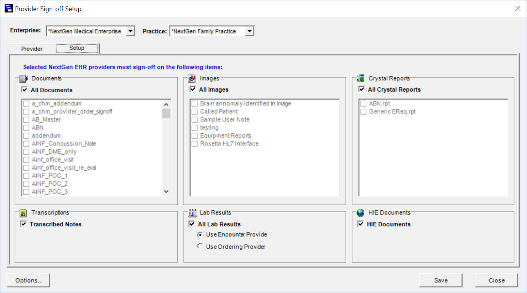Check the Called Patient image checkbox
527x293 pixels.
point(195,112)
